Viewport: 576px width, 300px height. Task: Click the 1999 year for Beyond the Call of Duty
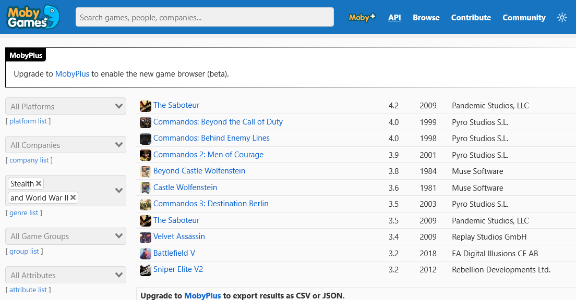click(x=428, y=122)
